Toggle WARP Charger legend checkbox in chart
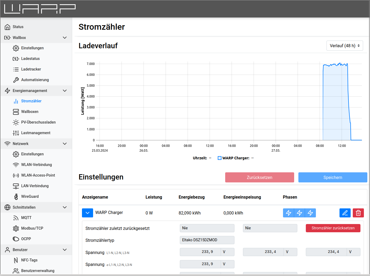Screen dimensions: 370x276 coord(220,158)
